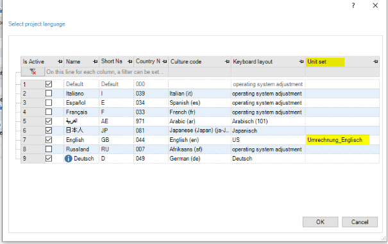
Task: Click the Keyboard layout filter cell
Action: pyautogui.click(x=268, y=72)
